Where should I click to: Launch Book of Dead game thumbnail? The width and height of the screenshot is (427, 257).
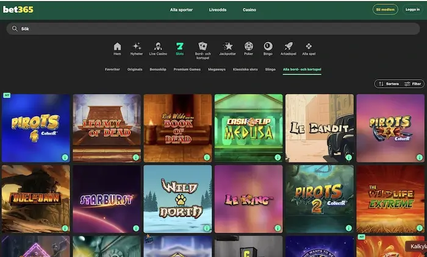pyautogui.click(x=178, y=128)
